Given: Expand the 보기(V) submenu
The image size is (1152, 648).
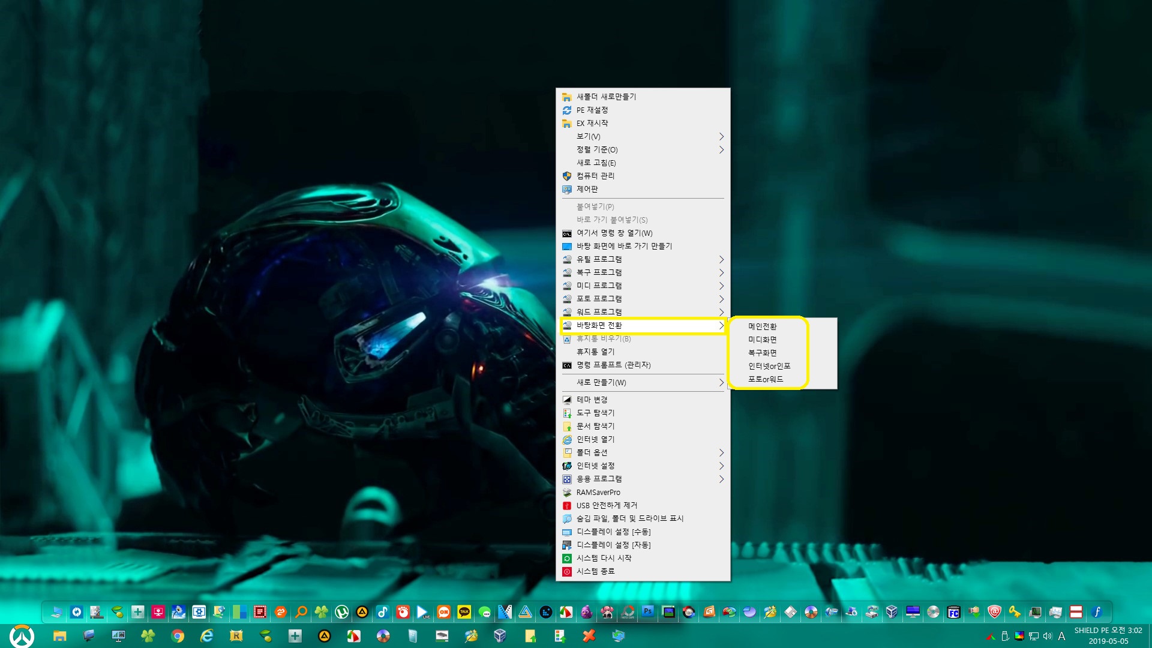Looking at the screenshot, I should pyautogui.click(x=643, y=136).
